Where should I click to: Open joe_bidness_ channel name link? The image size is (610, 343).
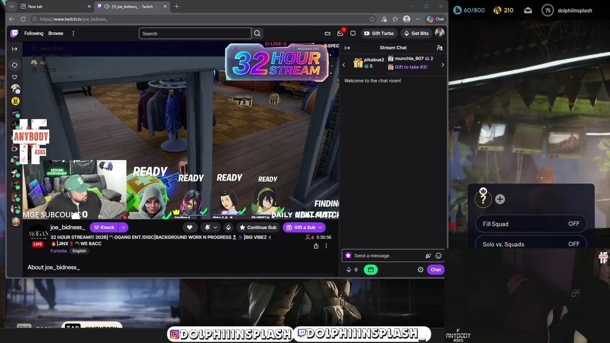67,227
